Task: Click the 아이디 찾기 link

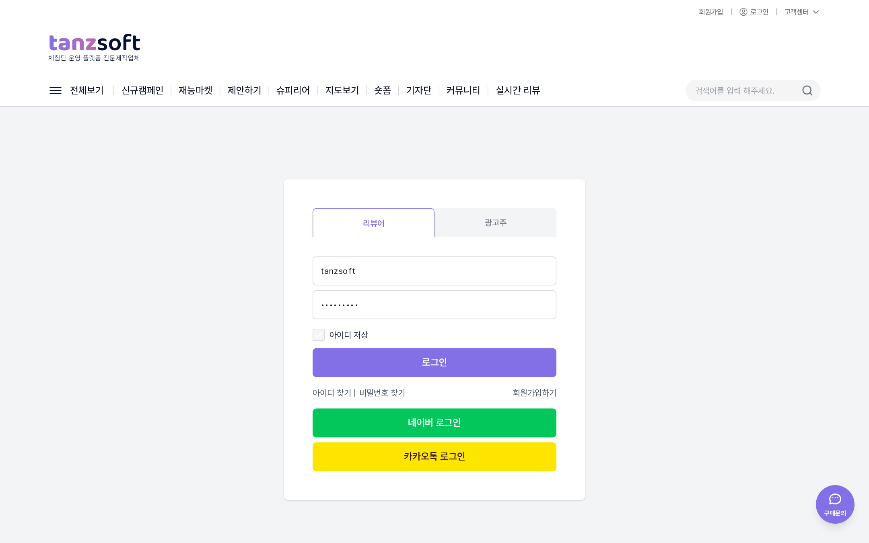Action: click(332, 393)
